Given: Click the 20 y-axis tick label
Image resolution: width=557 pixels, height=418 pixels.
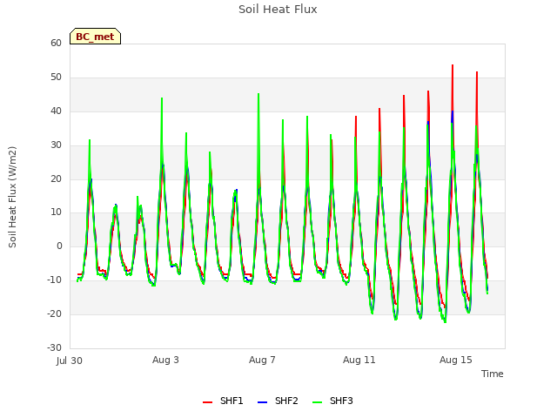Looking at the screenshot, I should tap(56, 179).
